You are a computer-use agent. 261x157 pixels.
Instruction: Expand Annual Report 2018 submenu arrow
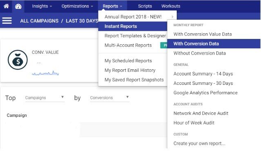pos(173,17)
